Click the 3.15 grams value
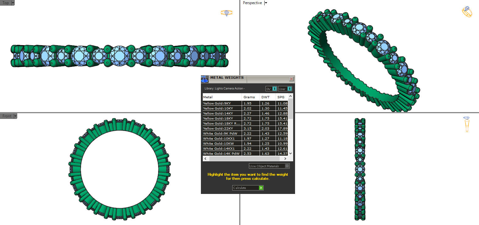Image resolution: width=479 pixels, height=225 pixels. coord(247,128)
